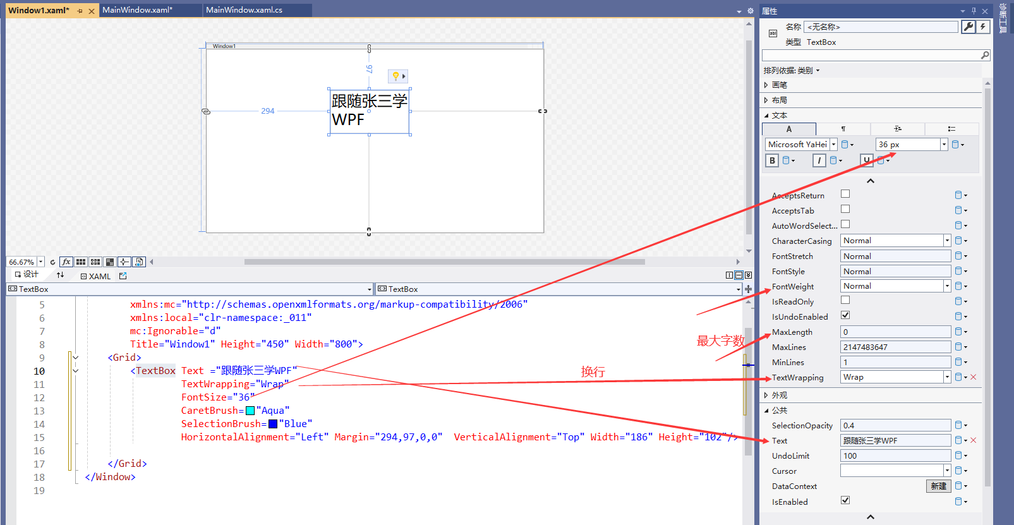
Task: Click horizontal split layout icon
Action: pyautogui.click(x=739, y=275)
